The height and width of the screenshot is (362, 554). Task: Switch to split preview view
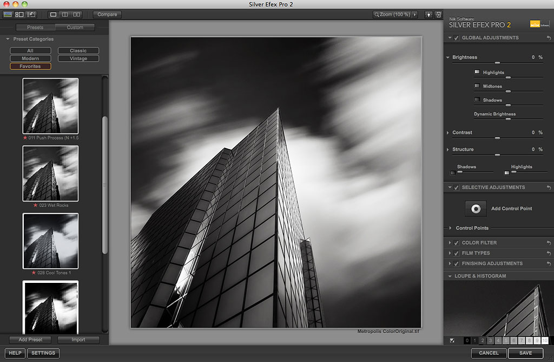click(x=65, y=15)
